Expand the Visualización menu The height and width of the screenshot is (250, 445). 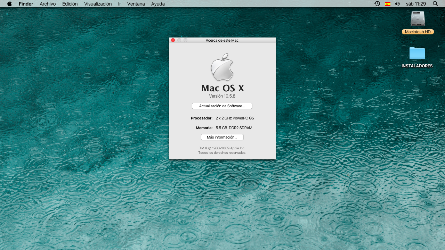(x=98, y=4)
